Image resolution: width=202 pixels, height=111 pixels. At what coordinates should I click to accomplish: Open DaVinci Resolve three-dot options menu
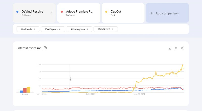(52, 13)
